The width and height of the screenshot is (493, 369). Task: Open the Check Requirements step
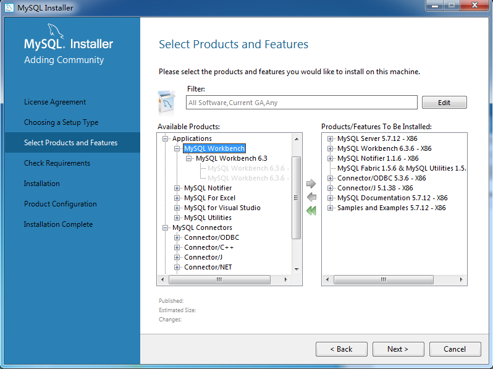click(57, 163)
